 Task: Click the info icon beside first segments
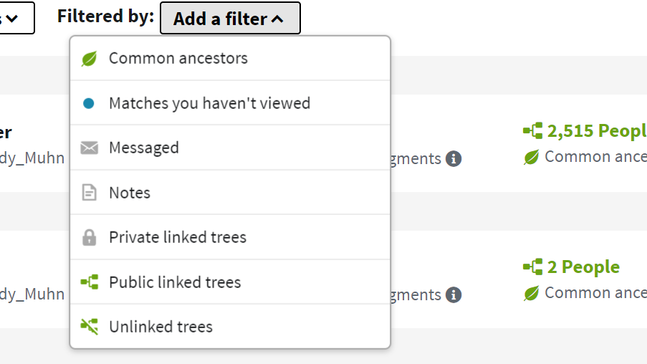click(x=453, y=158)
